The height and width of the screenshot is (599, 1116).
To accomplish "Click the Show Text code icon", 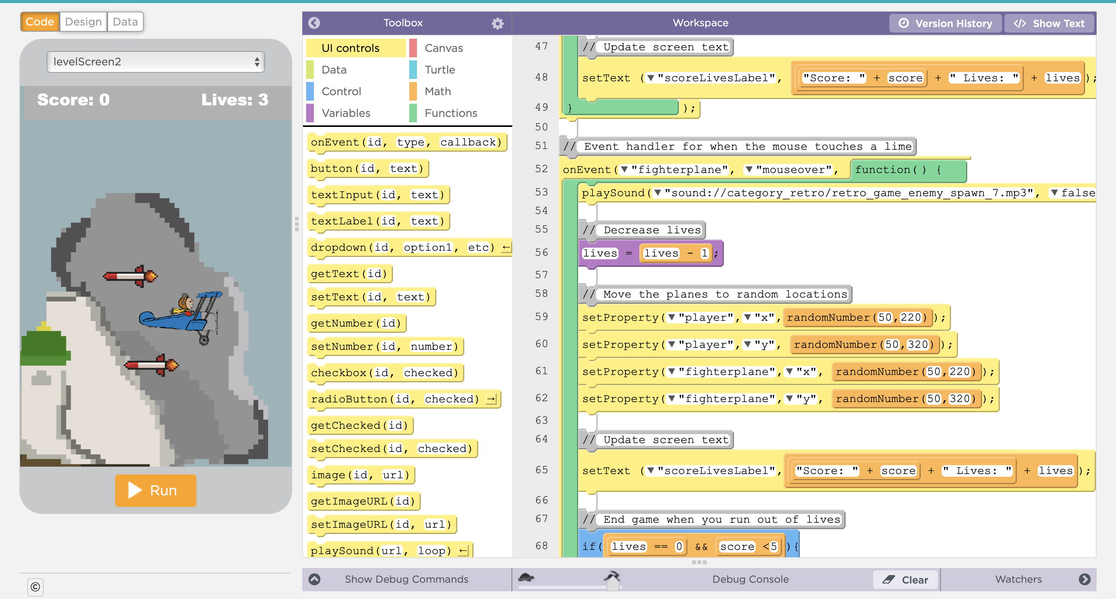I will coord(1020,23).
